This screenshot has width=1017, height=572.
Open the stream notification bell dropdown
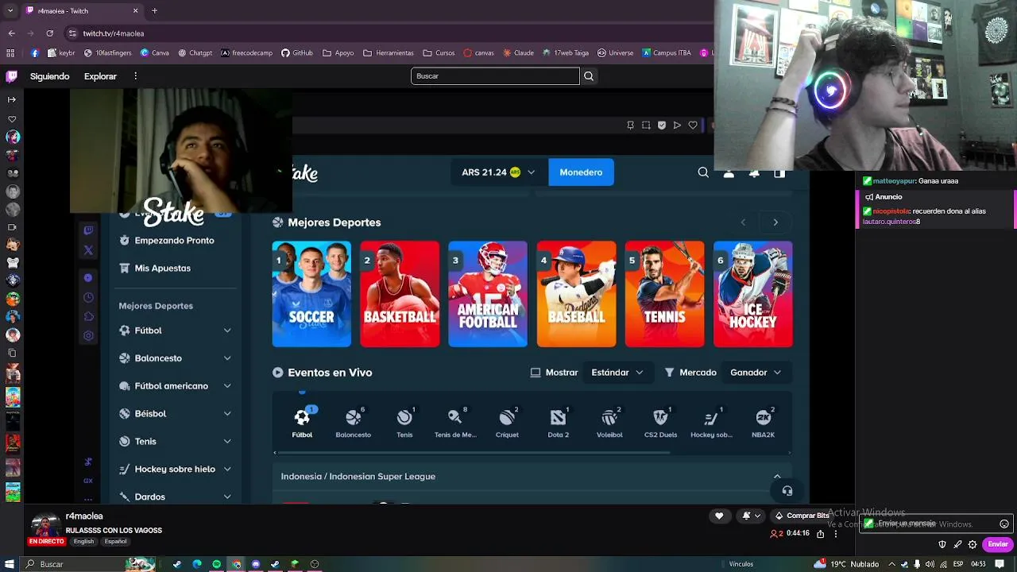tap(750, 516)
